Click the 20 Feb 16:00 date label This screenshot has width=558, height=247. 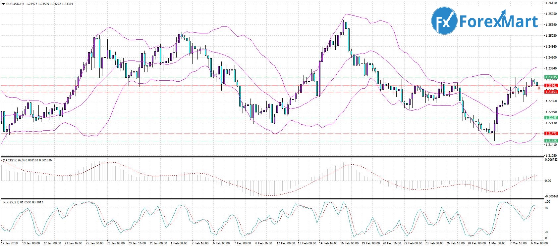coord(392,243)
